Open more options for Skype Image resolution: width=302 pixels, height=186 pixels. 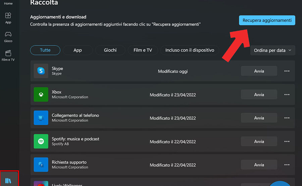(287, 71)
